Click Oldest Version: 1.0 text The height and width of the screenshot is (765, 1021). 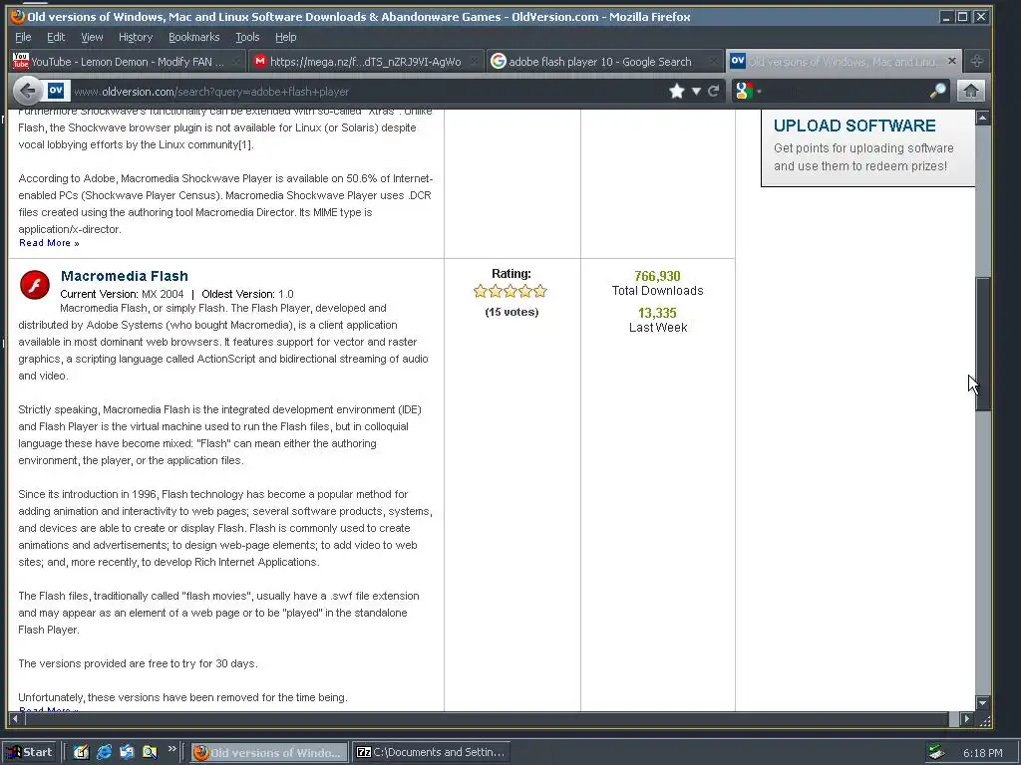point(247,294)
